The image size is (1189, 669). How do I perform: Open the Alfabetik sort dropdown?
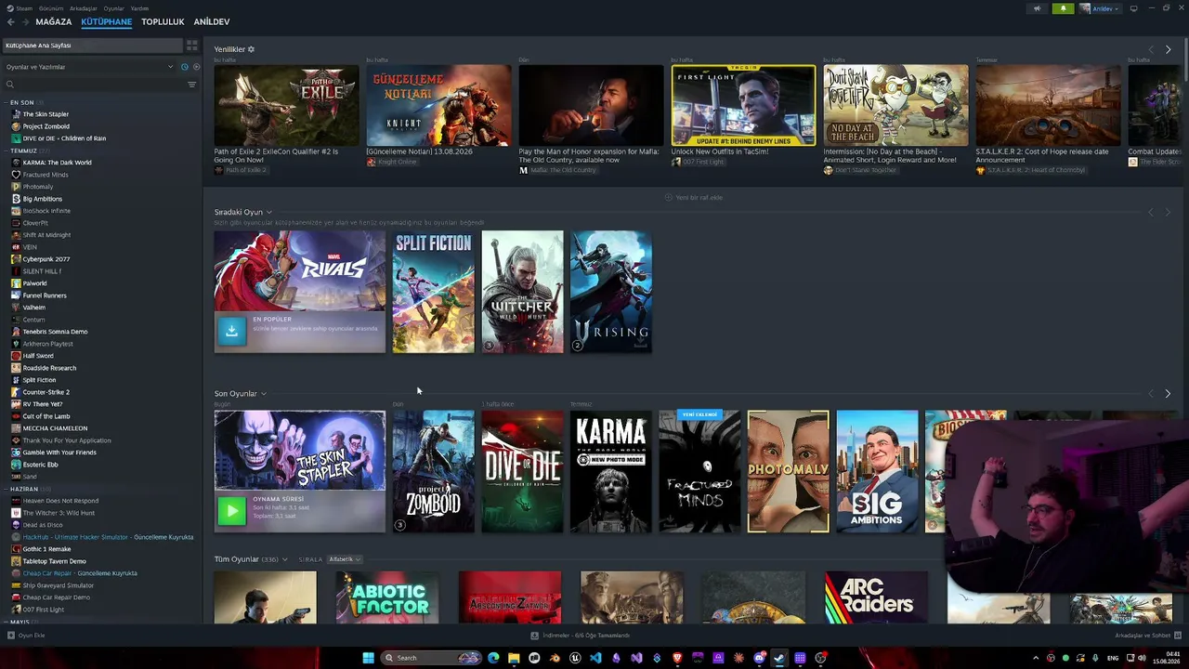point(345,559)
